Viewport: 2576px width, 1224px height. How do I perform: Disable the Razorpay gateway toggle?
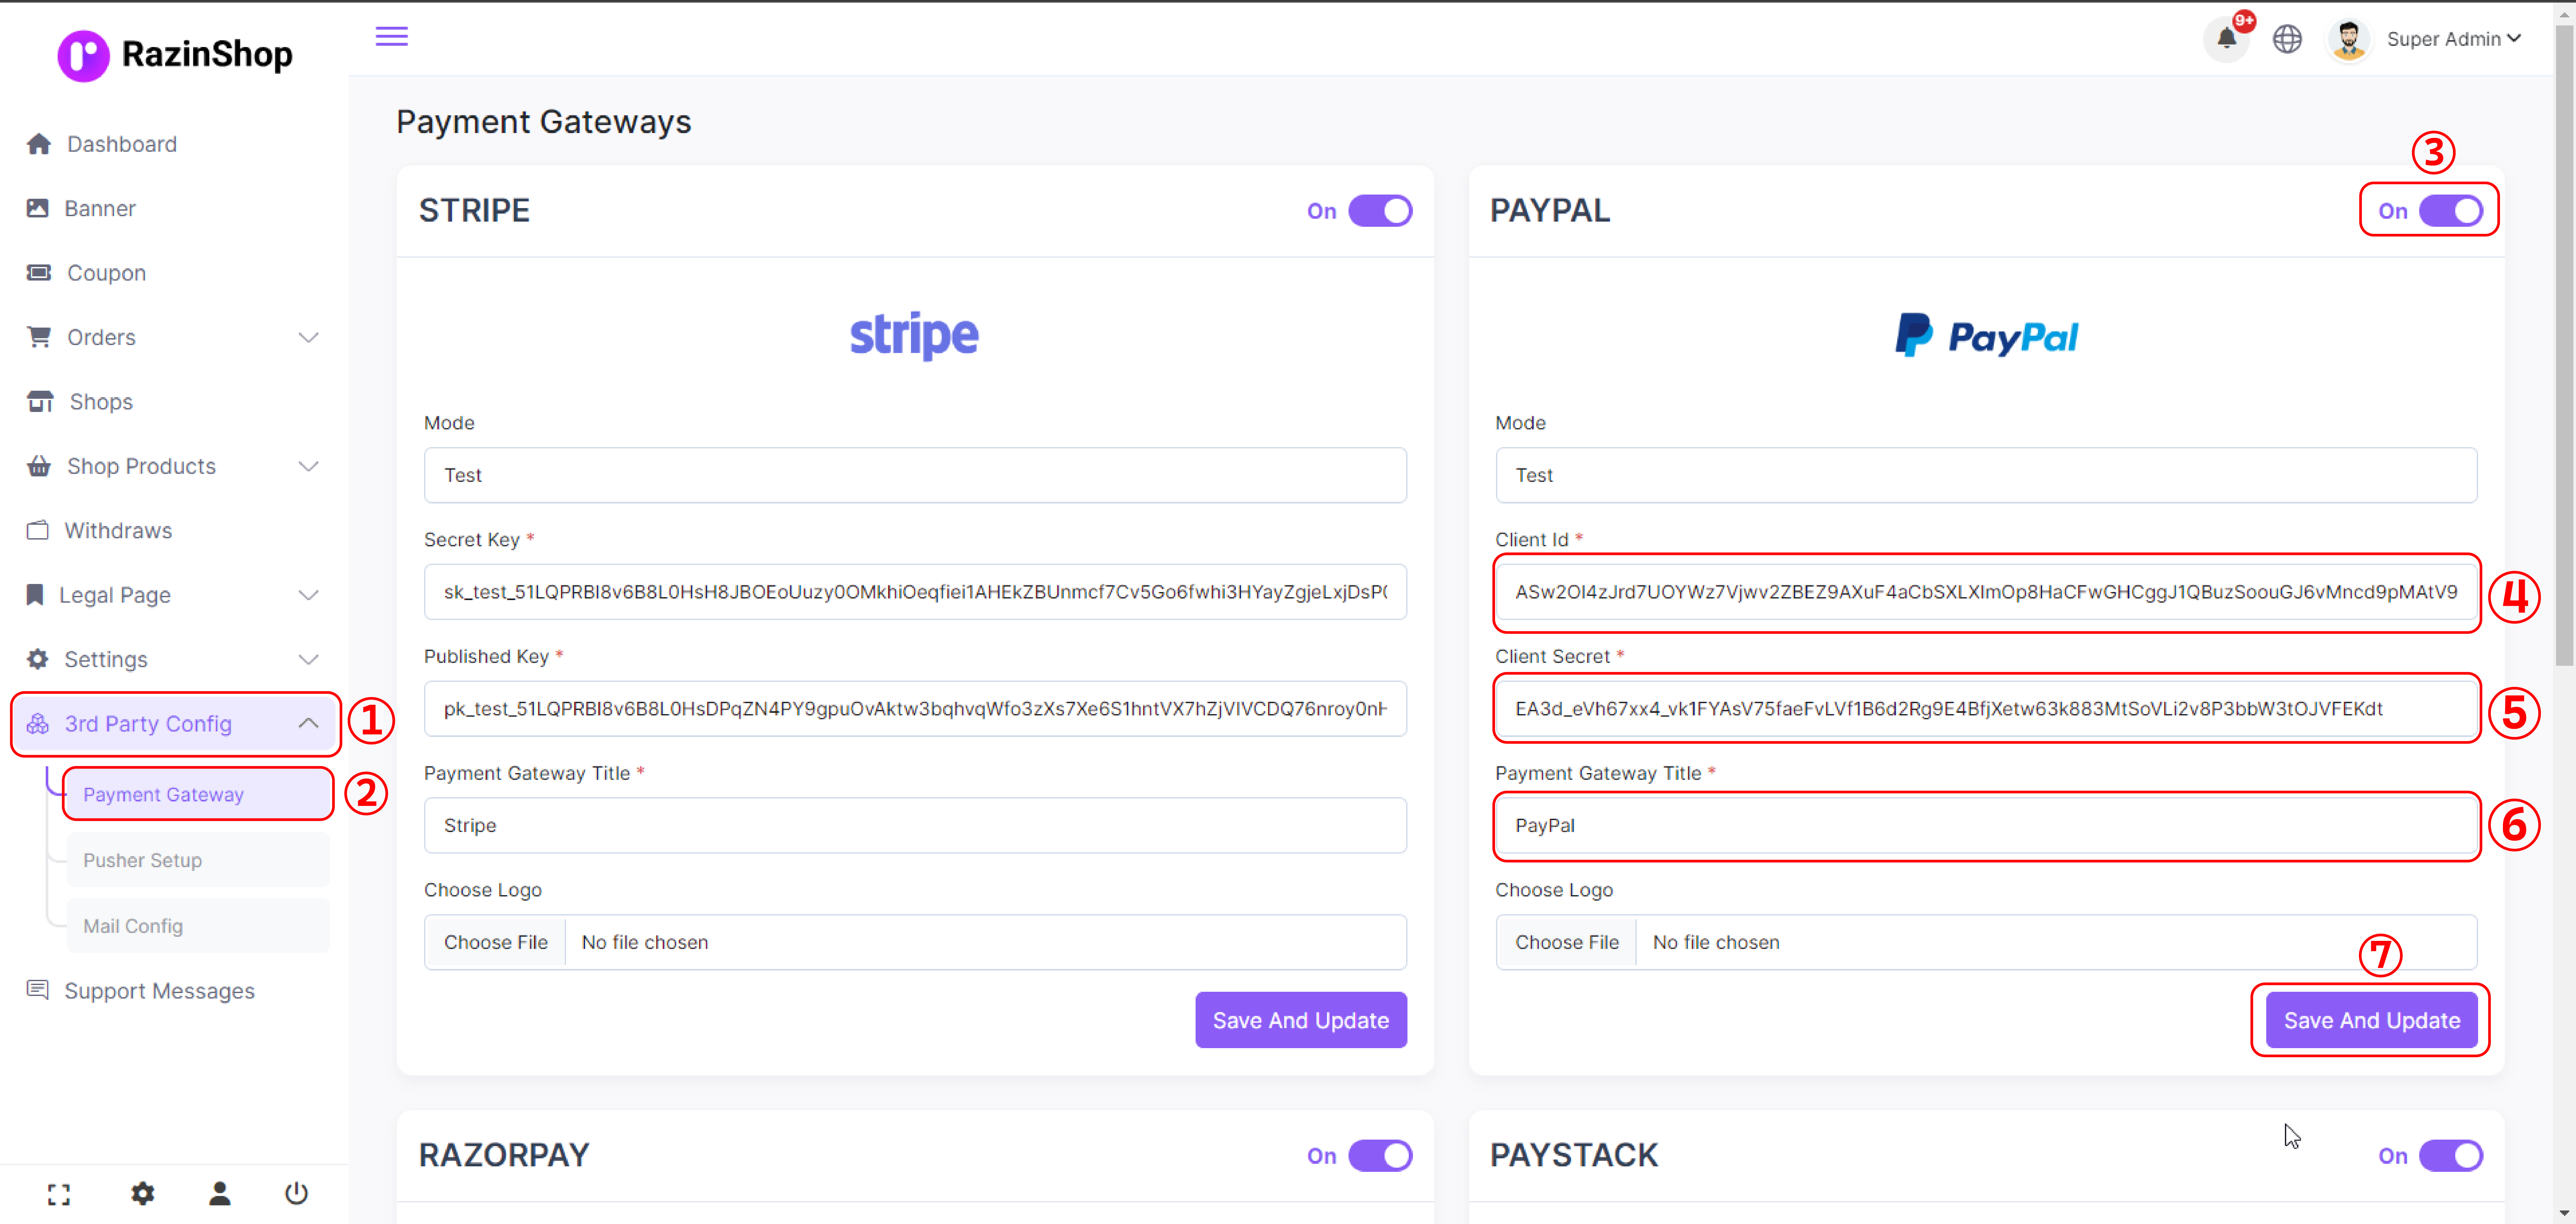tap(1380, 1156)
